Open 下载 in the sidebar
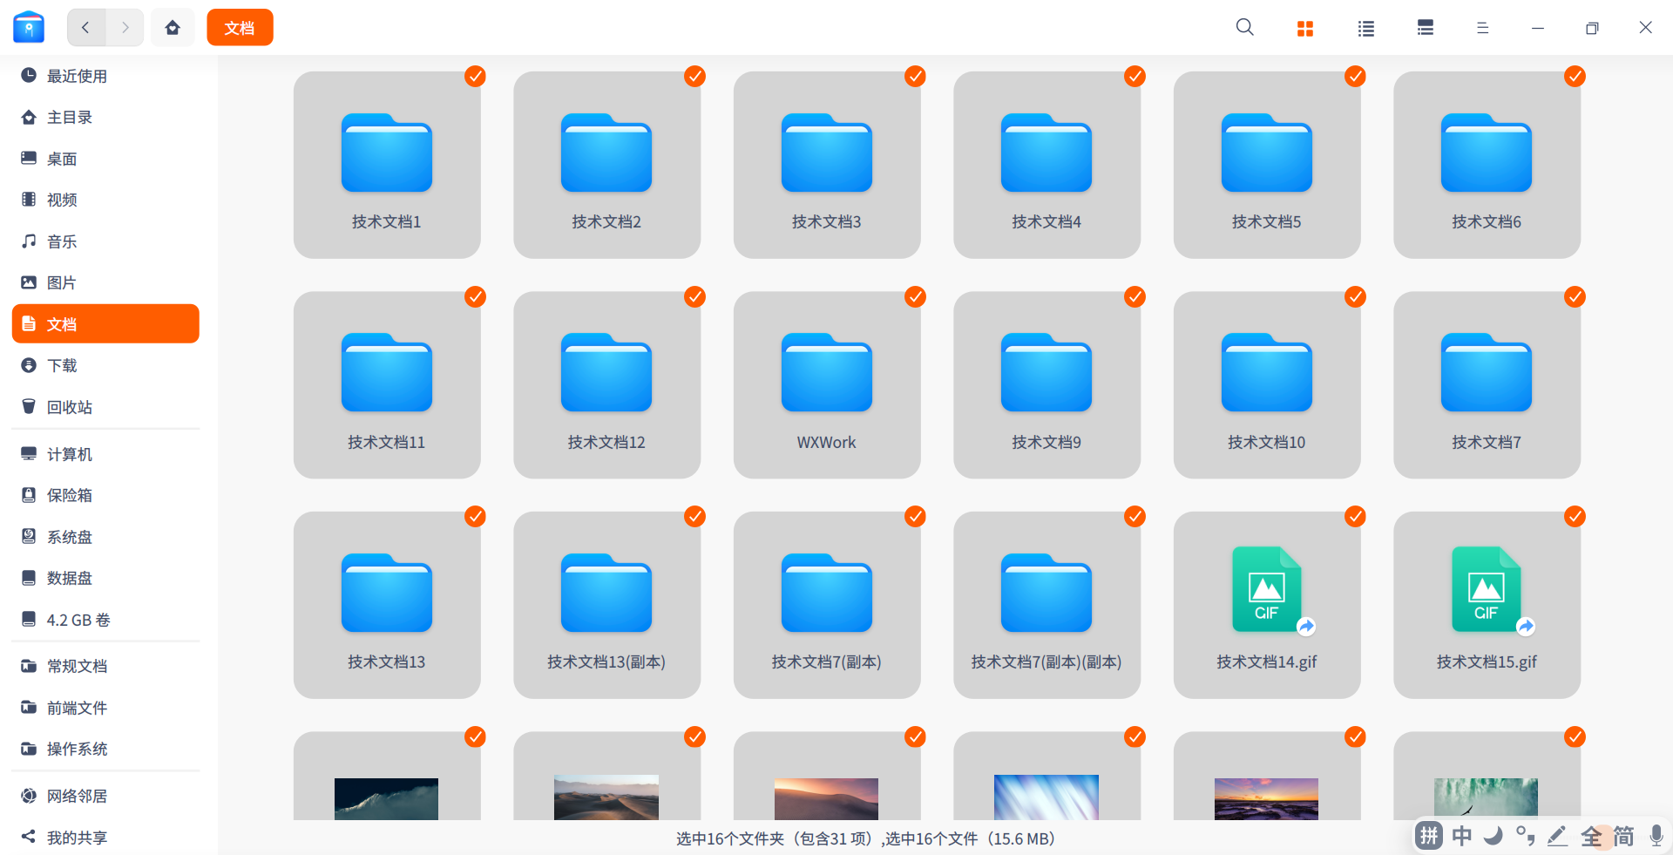1673x855 pixels. 105,365
